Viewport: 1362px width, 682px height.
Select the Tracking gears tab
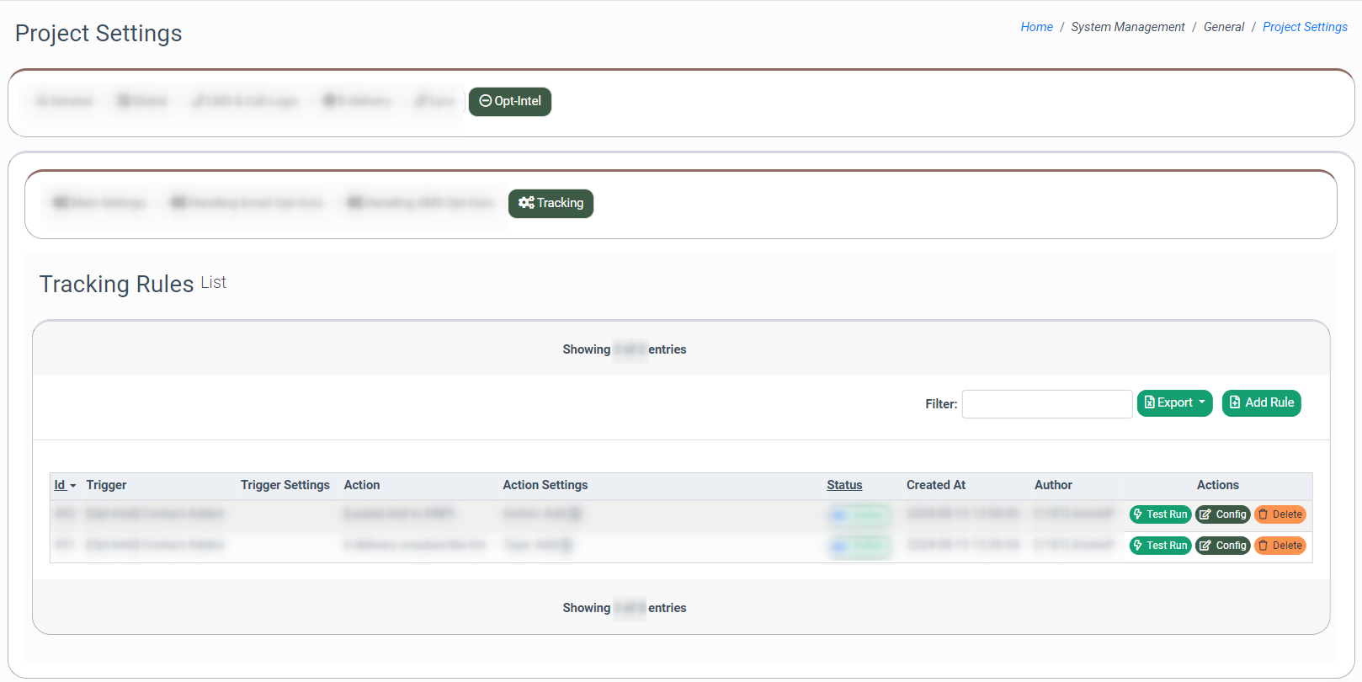coord(551,204)
